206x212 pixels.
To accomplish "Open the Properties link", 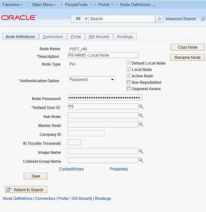I will 119,169.
